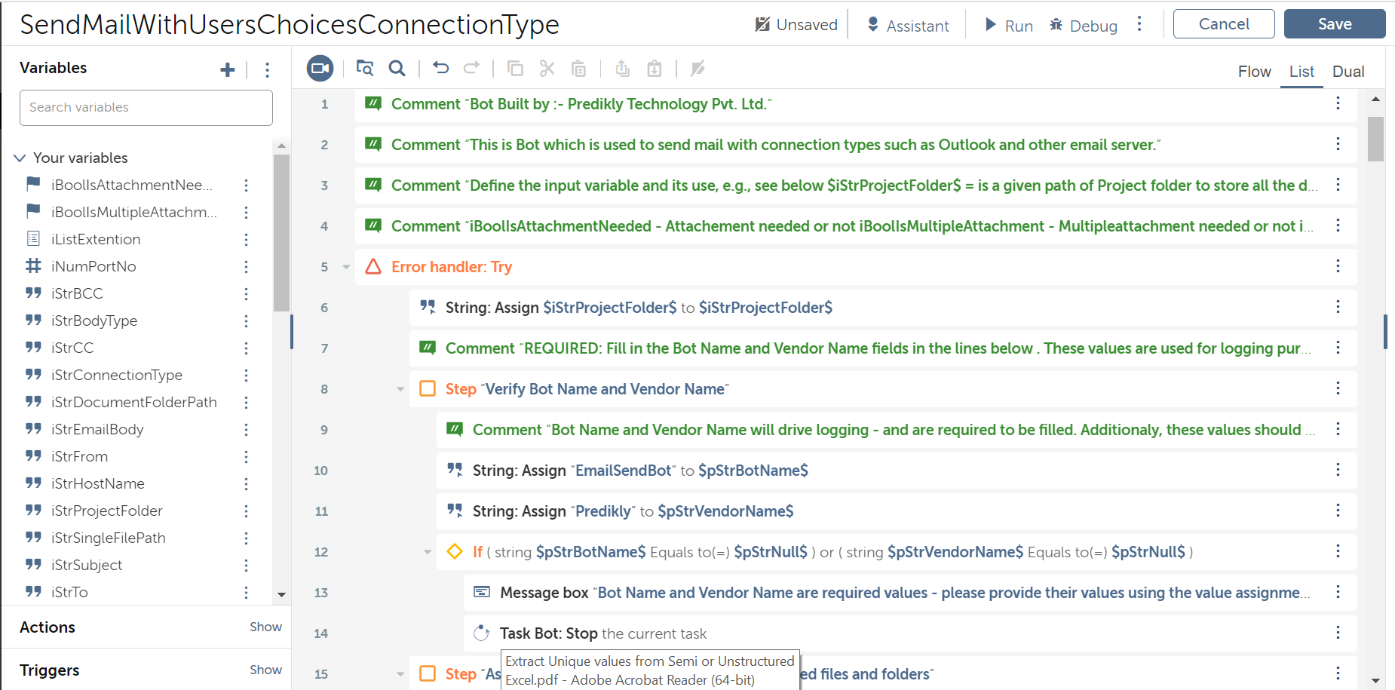Image resolution: width=1395 pixels, height=690 pixels.
Task: Open the find in actions folder-search icon
Action: [365, 69]
